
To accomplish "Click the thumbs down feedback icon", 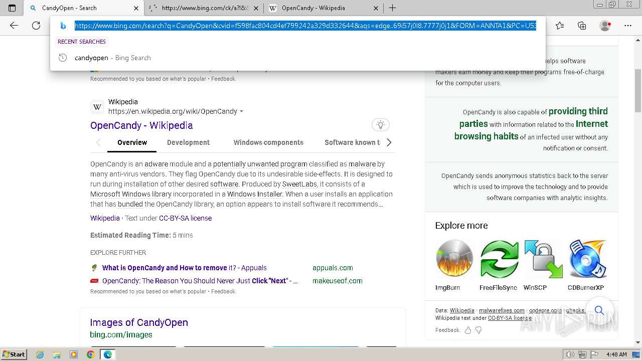I will 478,330.
